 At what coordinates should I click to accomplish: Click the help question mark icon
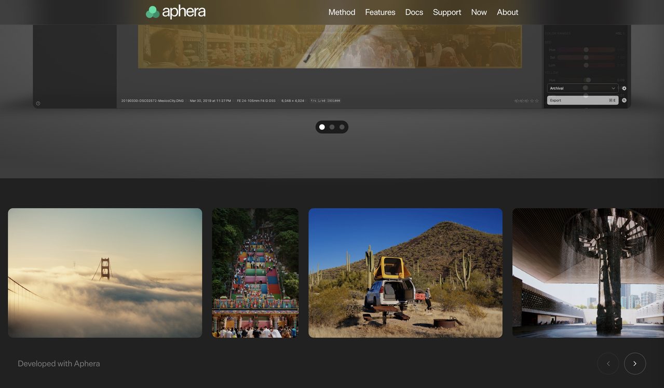click(38, 103)
